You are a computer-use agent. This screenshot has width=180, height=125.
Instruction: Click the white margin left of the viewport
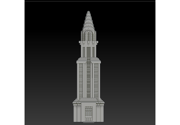[12, 62]
